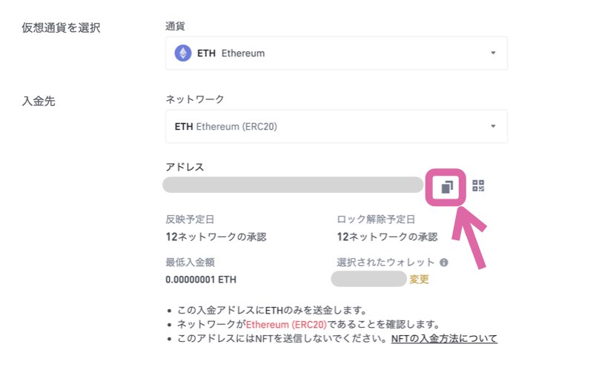This screenshot has height=367, width=593.
Task: Click the 最低入金額 label
Action: click(191, 262)
